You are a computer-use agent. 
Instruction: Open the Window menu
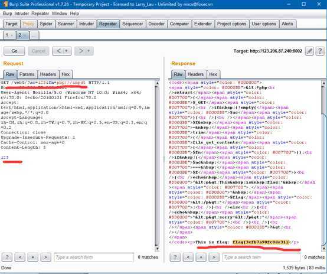pos(60,14)
